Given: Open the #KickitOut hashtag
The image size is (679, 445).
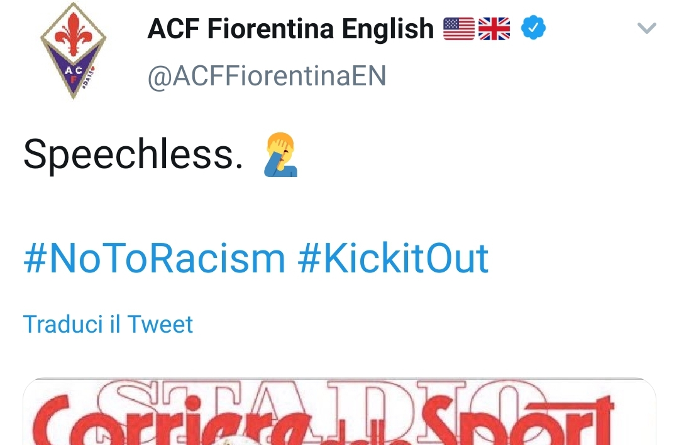Looking at the screenshot, I should click(394, 259).
